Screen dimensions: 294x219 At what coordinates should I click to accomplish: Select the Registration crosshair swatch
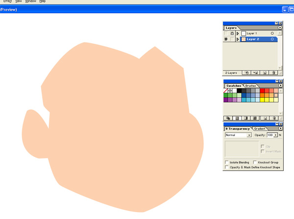pyautogui.click(x=230, y=91)
